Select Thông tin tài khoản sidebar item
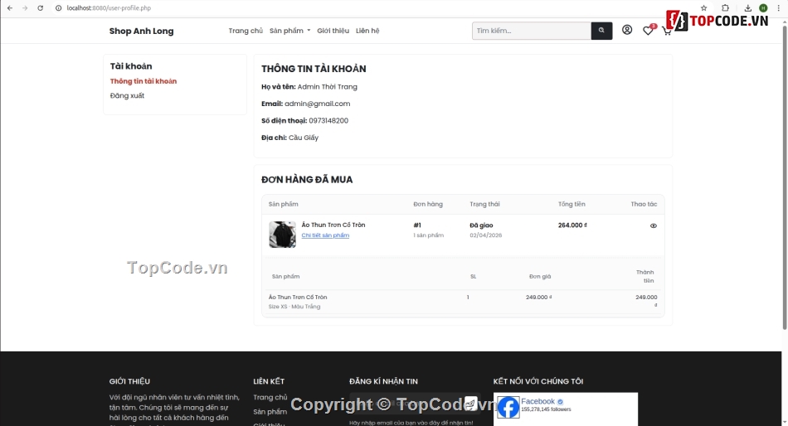This screenshot has height=426, width=788. (143, 81)
